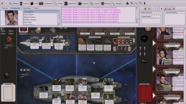Click the Population resource label
Screen dimensions: 186x104
(128, 34)
